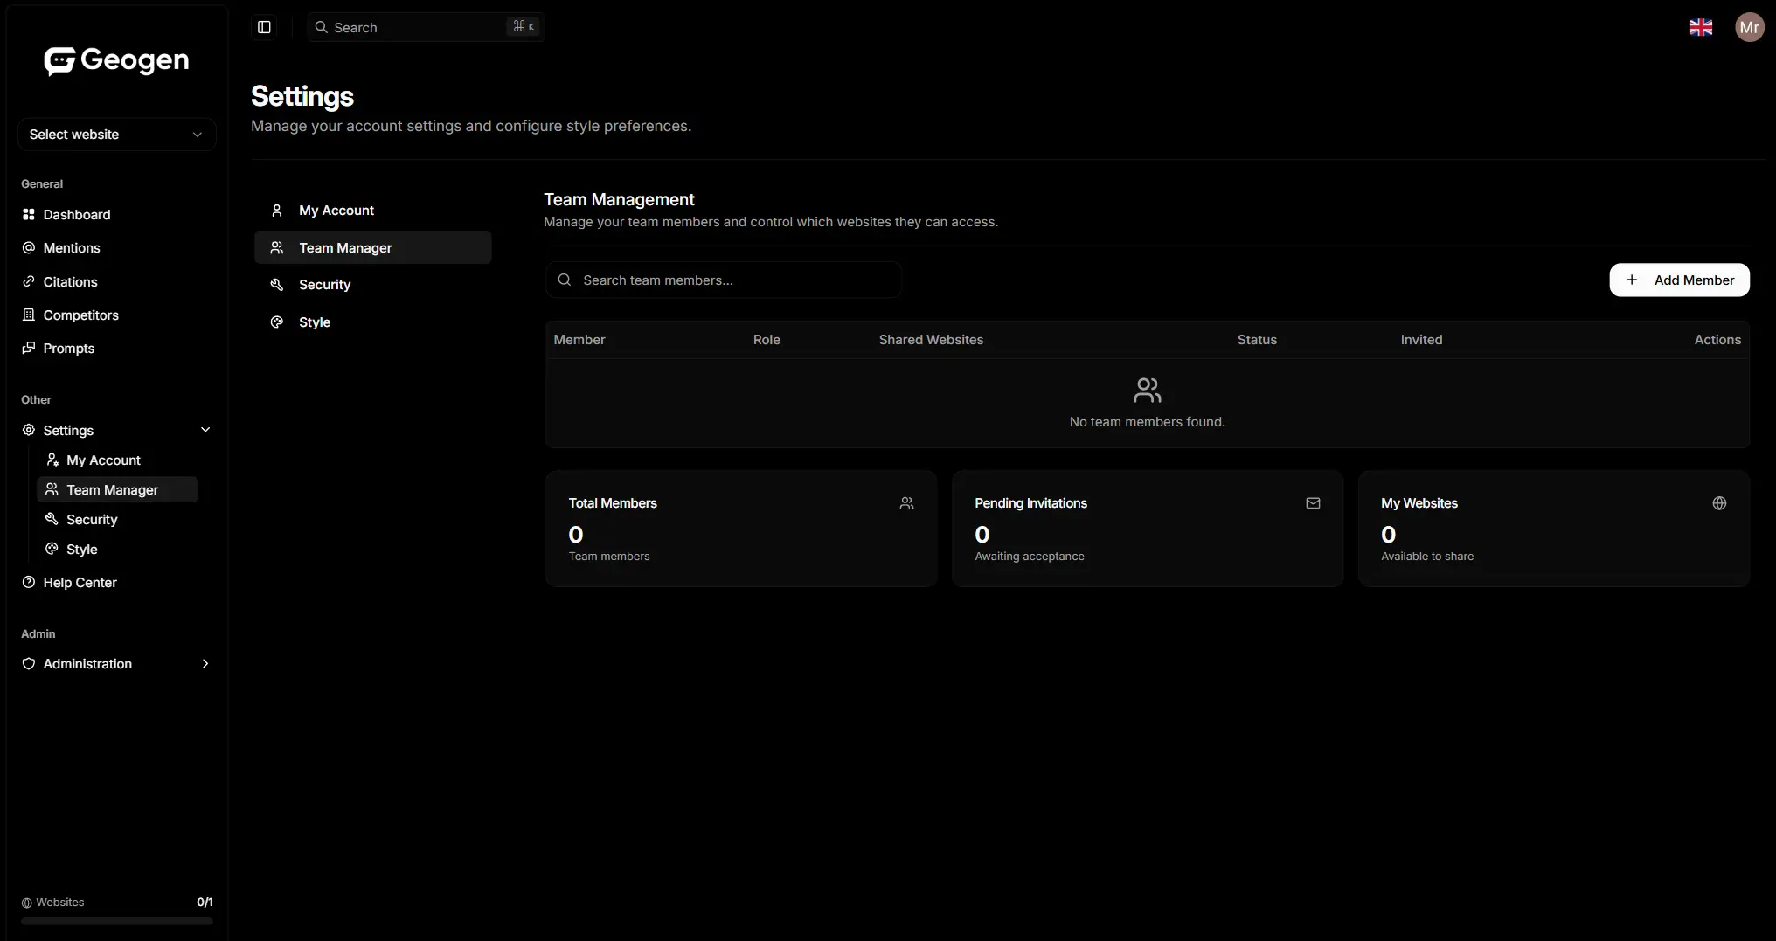Click the Dashboard grid icon in sidebar

[29, 214]
